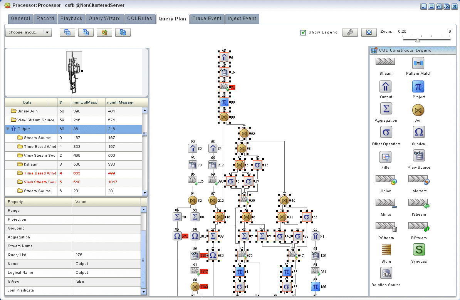
Task: Click the wrench settings button
Action: pyautogui.click(x=350, y=32)
